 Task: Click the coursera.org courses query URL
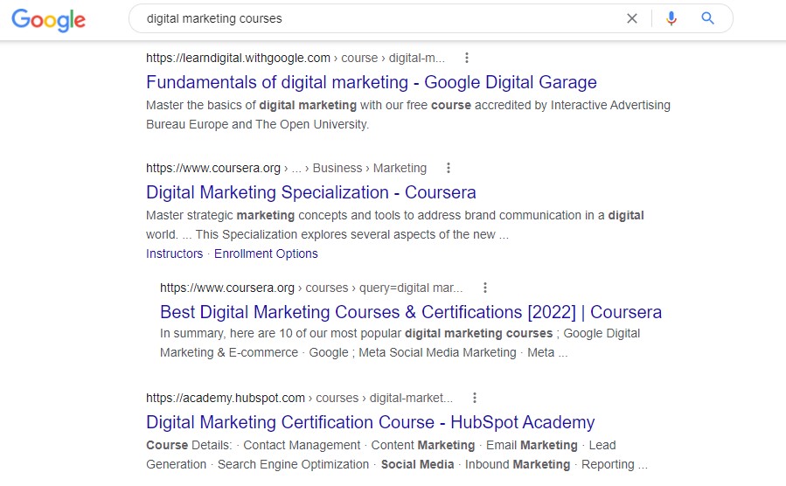[311, 288]
